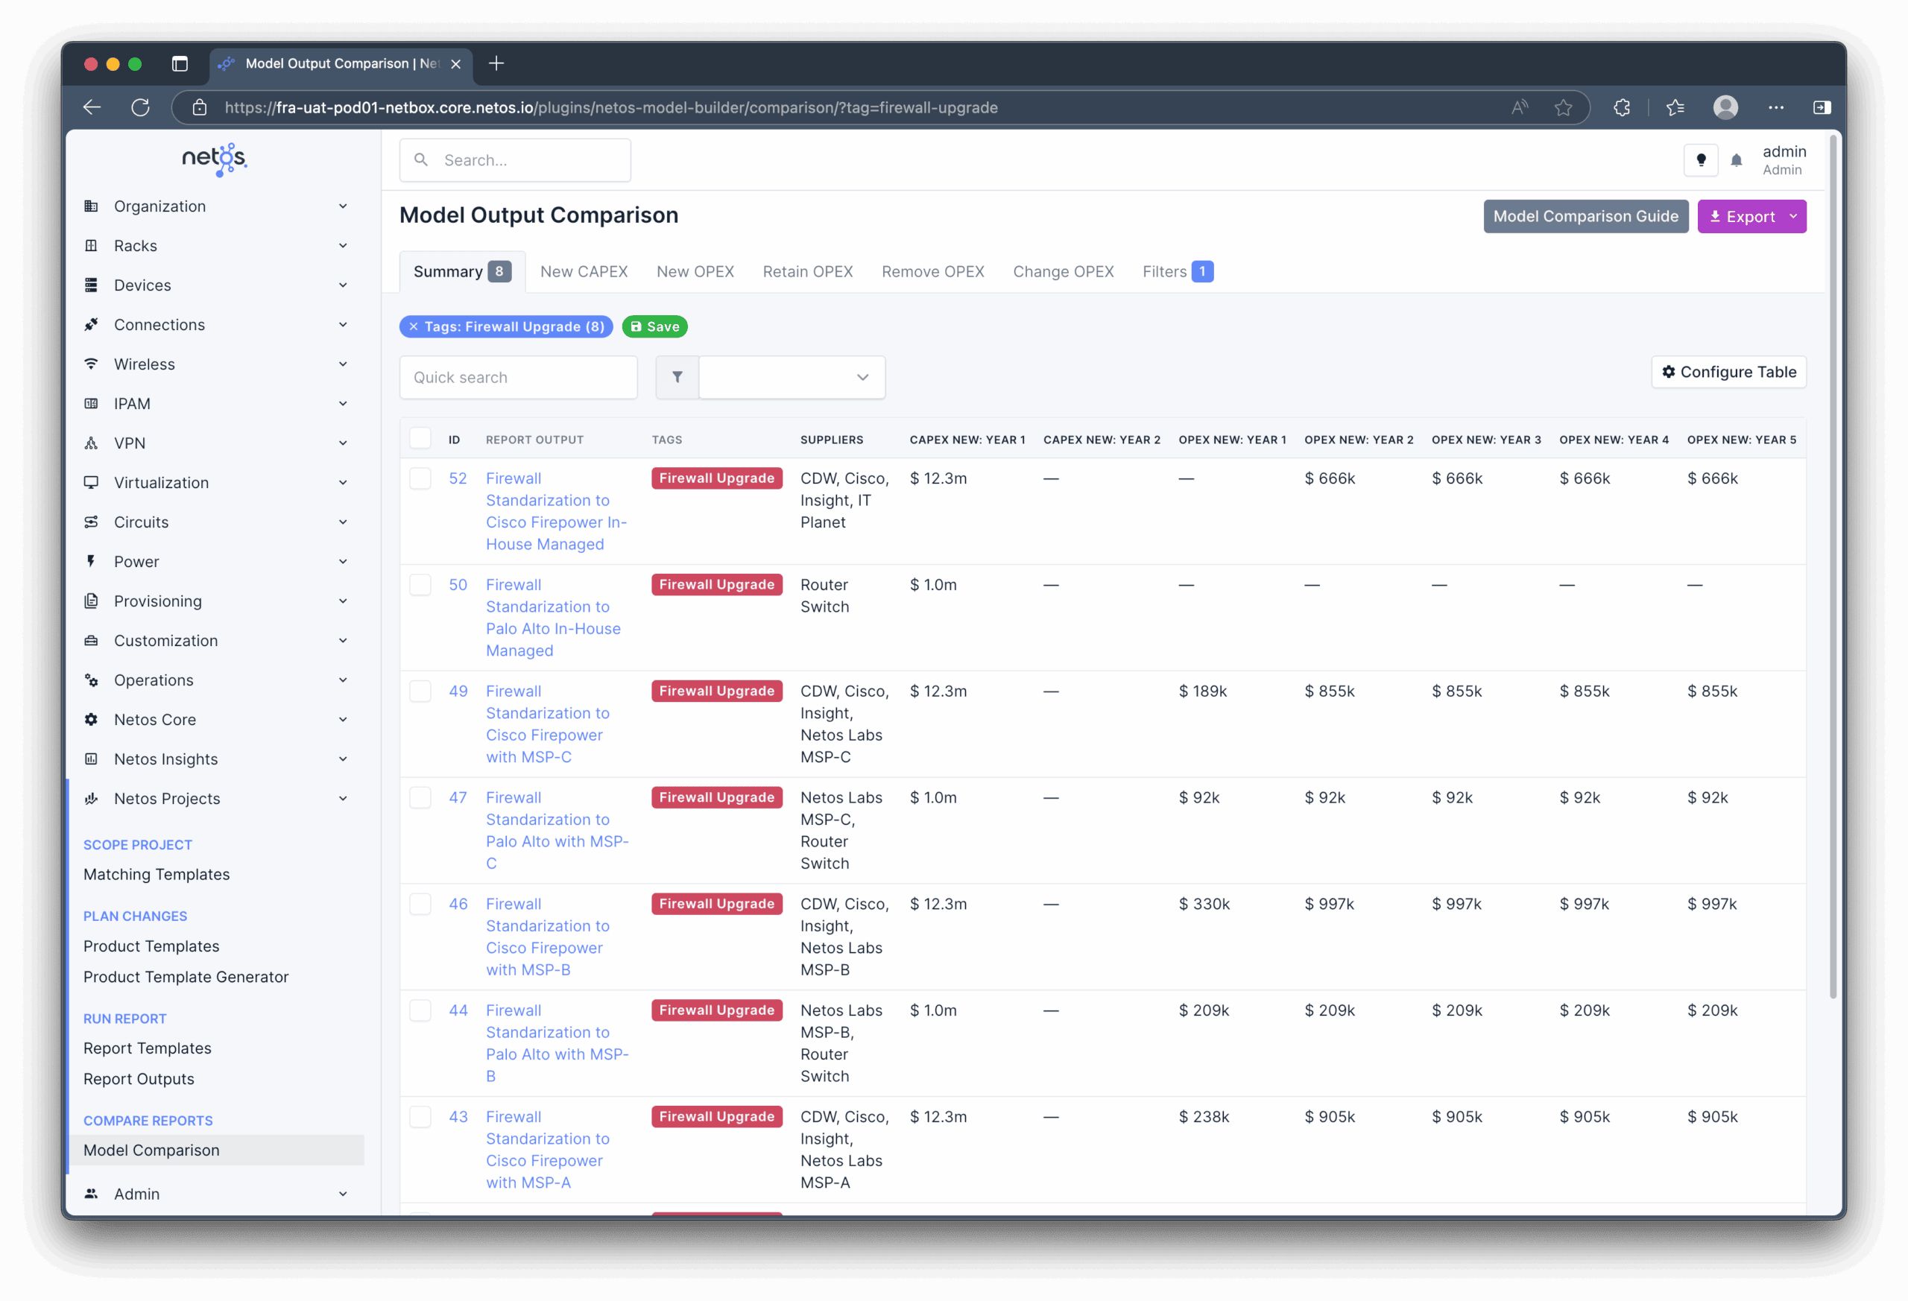
Task: Remove the Firewall Upgrade tag filter X
Action: click(414, 326)
